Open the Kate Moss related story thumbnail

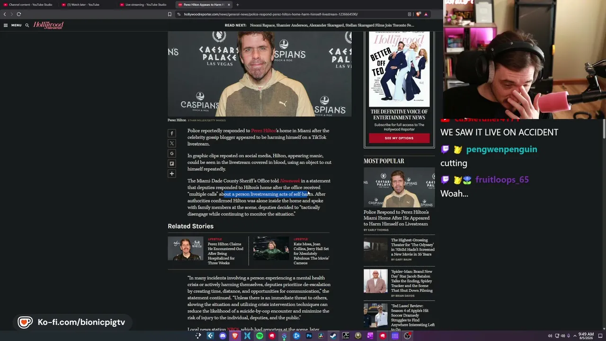(271, 249)
